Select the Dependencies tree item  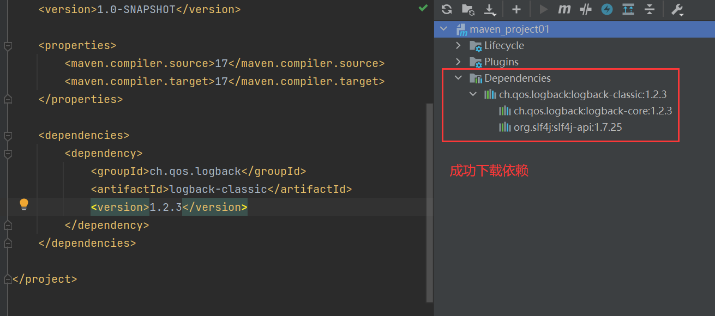tap(518, 78)
